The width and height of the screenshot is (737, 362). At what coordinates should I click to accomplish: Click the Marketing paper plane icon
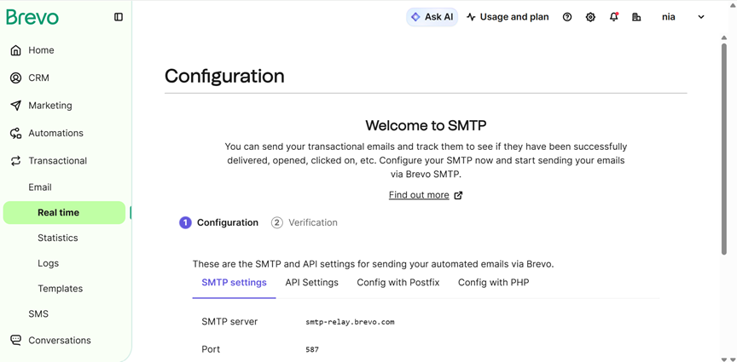pyautogui.click(x=15, y=106)
